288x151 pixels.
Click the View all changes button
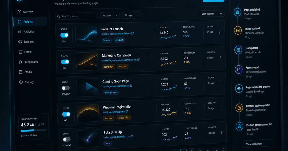pyautogui.click(x=254, y=144)
